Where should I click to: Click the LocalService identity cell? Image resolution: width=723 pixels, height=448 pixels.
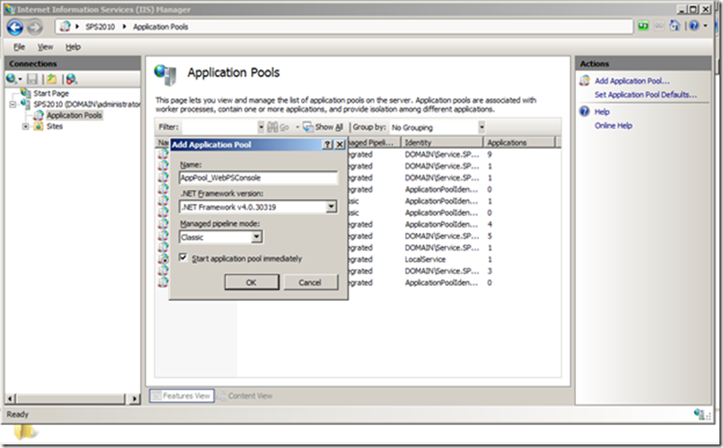[x=425, y=259]
